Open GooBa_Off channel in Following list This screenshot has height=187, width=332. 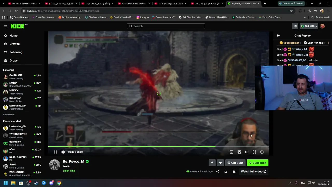22,77
